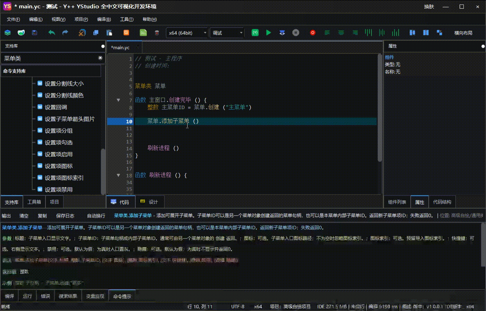Screen dimensions: 486x311
Task: Click the second blue two-column spacing icon
Action: click(426, 33)
